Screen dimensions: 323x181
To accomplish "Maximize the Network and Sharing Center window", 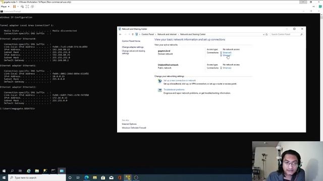I will (x=294, y=29).
